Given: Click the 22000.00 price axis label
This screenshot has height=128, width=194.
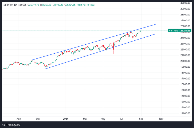Looking at the screenshot, I should pos(185,49).
